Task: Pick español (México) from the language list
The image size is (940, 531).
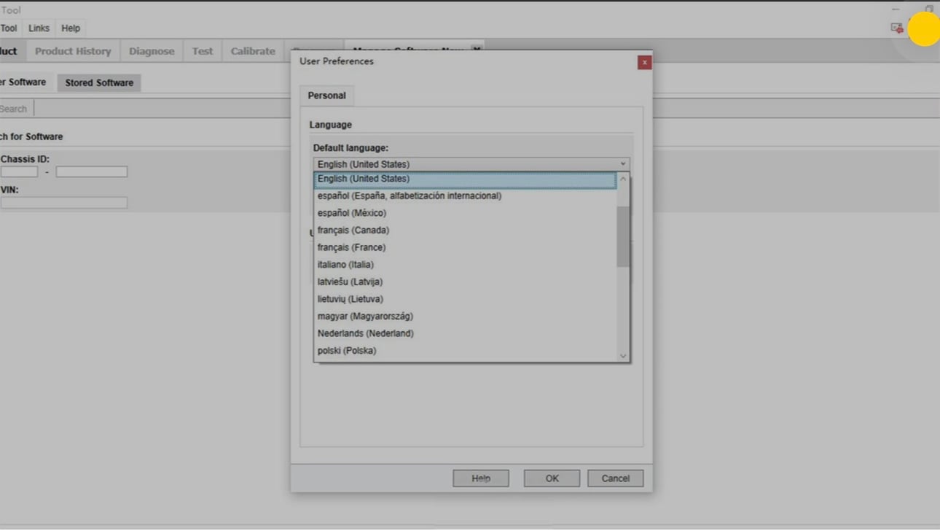Action: pyautogui.click(x=465, y=213)
